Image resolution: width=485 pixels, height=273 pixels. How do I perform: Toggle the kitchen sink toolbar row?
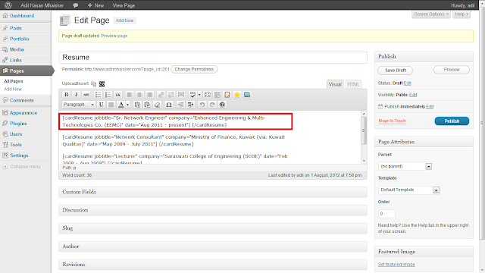[217, 95]
